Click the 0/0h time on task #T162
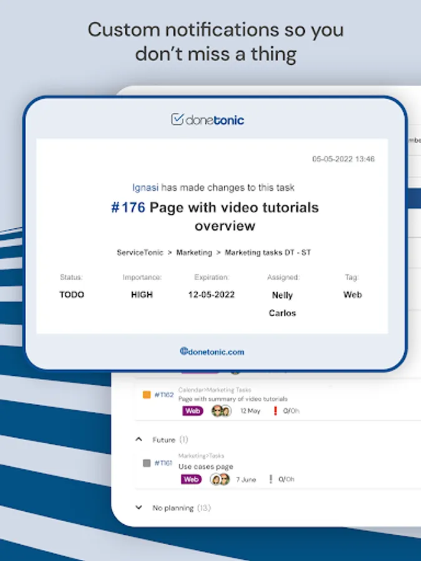Image resolution: width=421 pixels, height=561 pixels. pyautogui.click(x=291, y=411)
